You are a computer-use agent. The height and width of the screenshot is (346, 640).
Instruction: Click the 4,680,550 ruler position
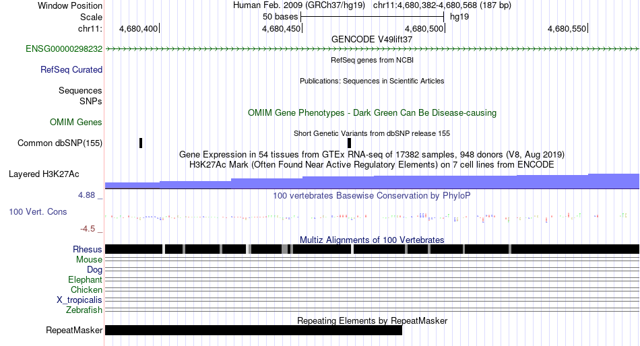568,28
